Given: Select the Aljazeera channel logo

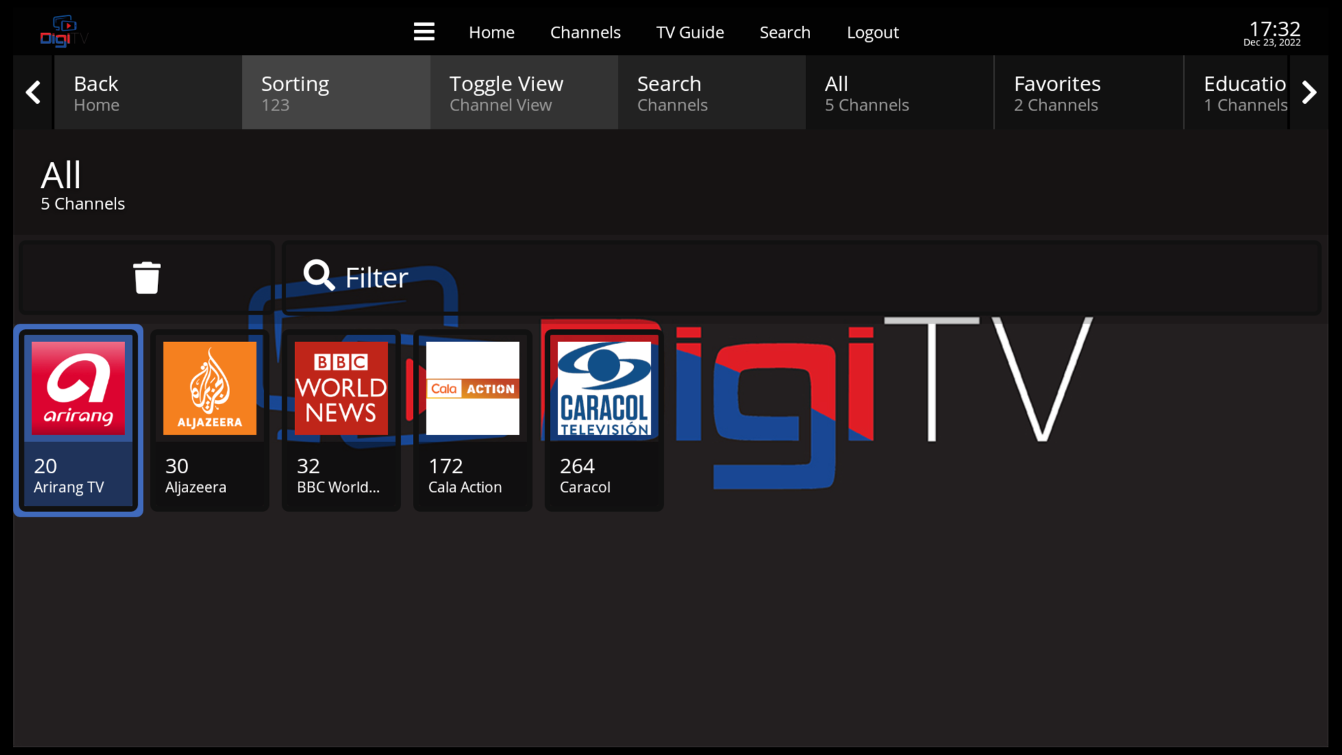Looking at the screenshot, I should click(x=209, y=387).
